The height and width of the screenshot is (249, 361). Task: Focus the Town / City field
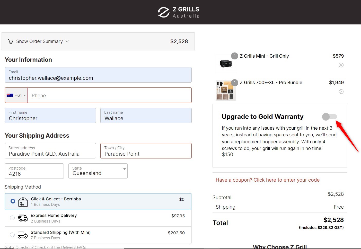click(146, 151)
